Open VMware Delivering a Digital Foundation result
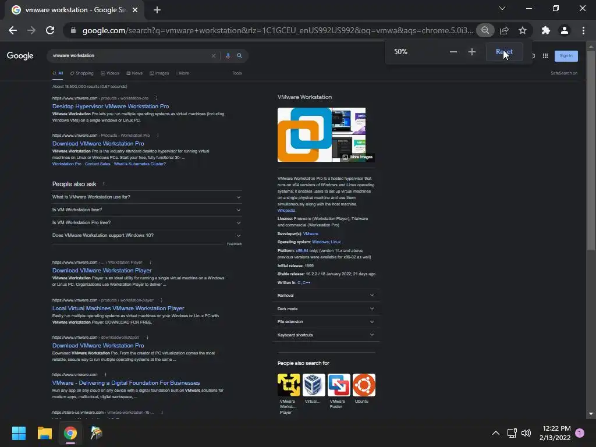Screen dimensions: 596x447 pos(126,383)
